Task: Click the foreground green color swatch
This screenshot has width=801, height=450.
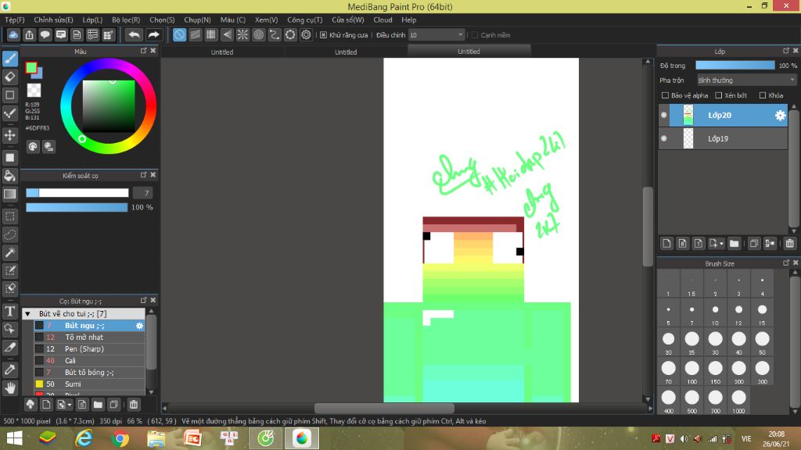Action: click(31, 68)
